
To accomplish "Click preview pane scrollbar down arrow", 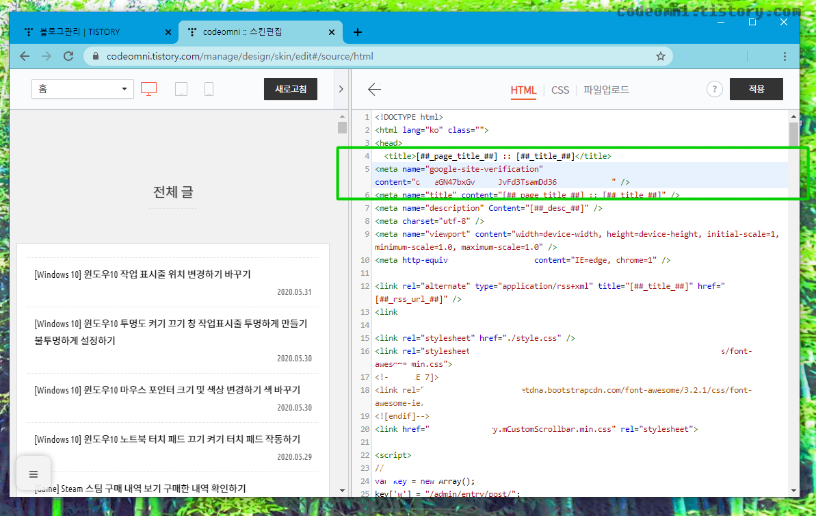I will tap(342, 491).
